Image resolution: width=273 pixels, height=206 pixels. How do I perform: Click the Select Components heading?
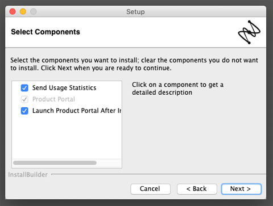point(45,32)
